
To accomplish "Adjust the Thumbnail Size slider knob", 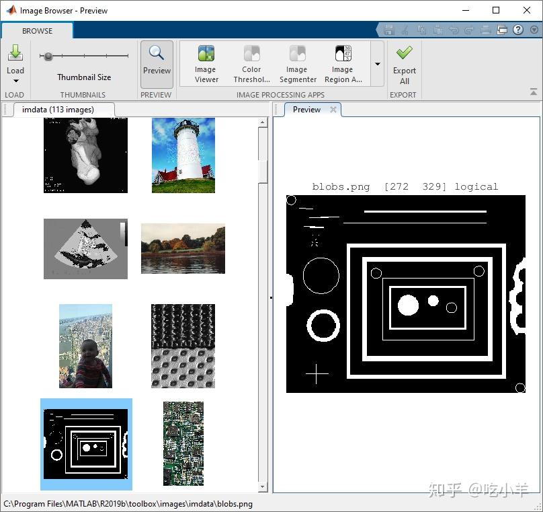I will point(48,56).
